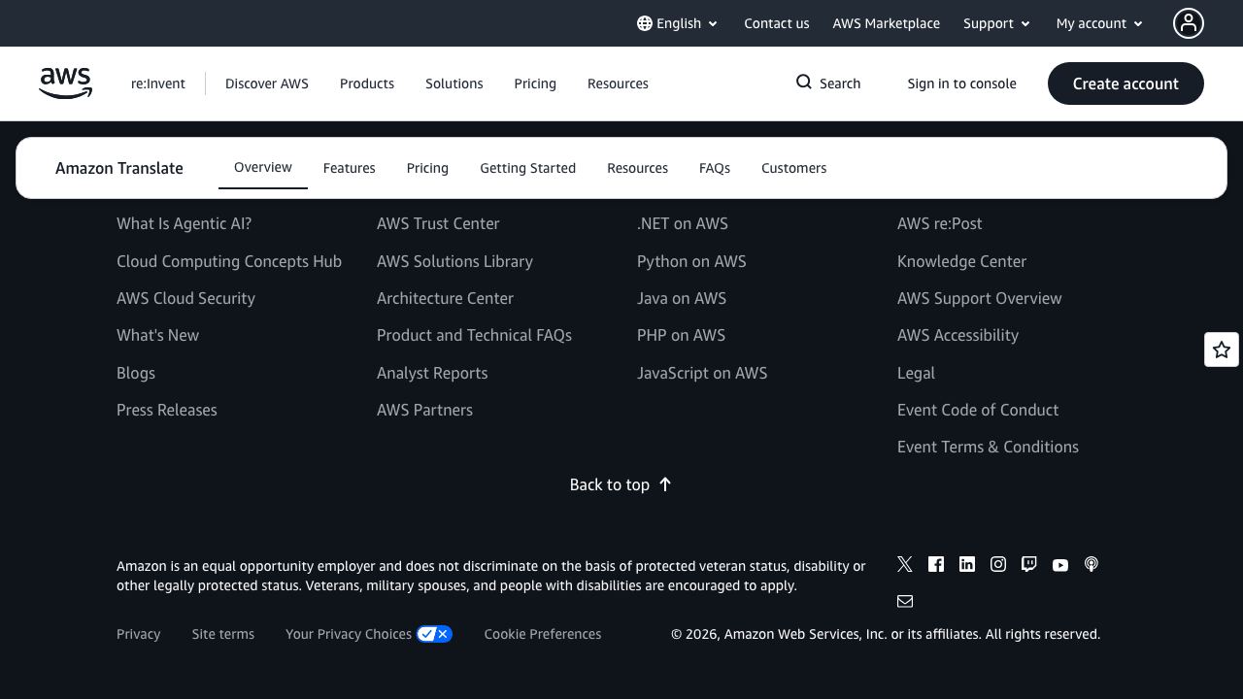Open Python on AWS link
This screenshot has height=699, width=1243.
tap(691, 261)
